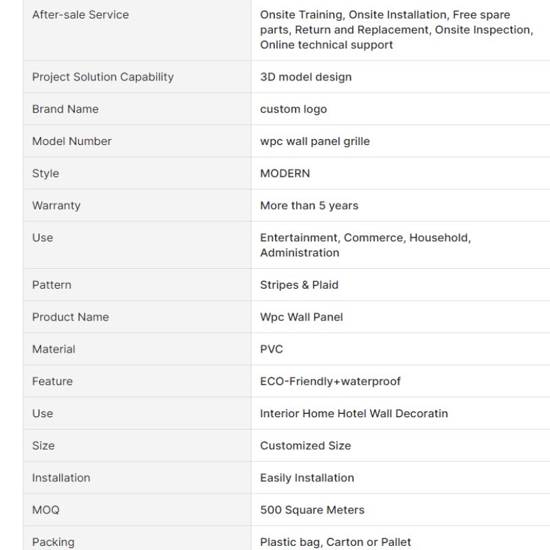Click the custom logo value

pos(294,109)
